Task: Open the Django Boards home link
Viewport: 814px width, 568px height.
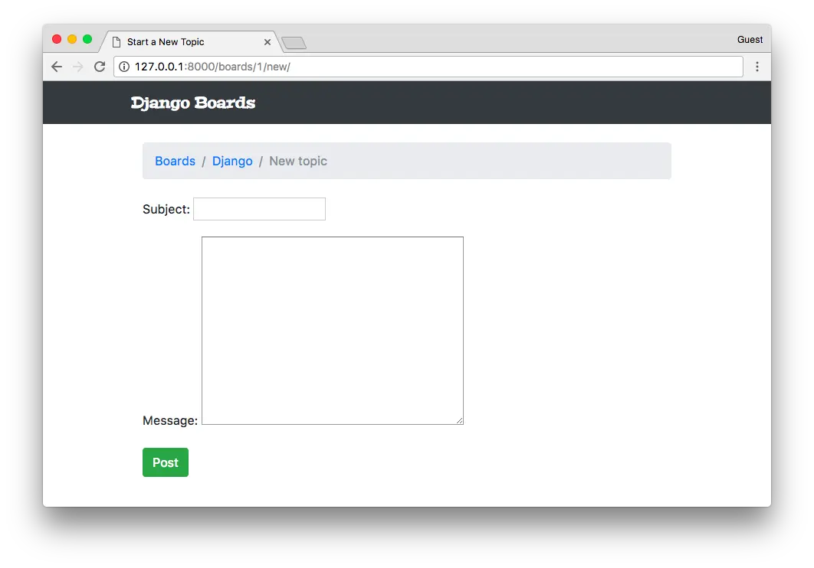Action: (193, 103)
